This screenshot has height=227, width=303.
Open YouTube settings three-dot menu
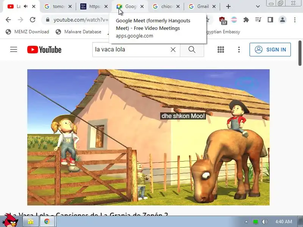(x=239, y=50)
